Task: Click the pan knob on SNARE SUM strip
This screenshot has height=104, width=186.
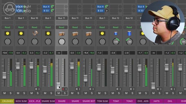Action: [48, 42]
